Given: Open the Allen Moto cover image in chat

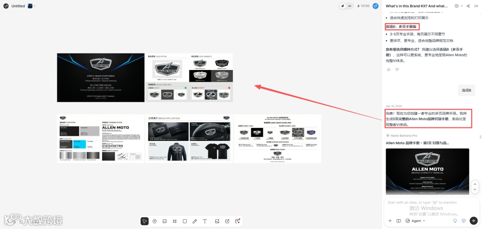Looking at the screenshot, I should tap(427, 171).
